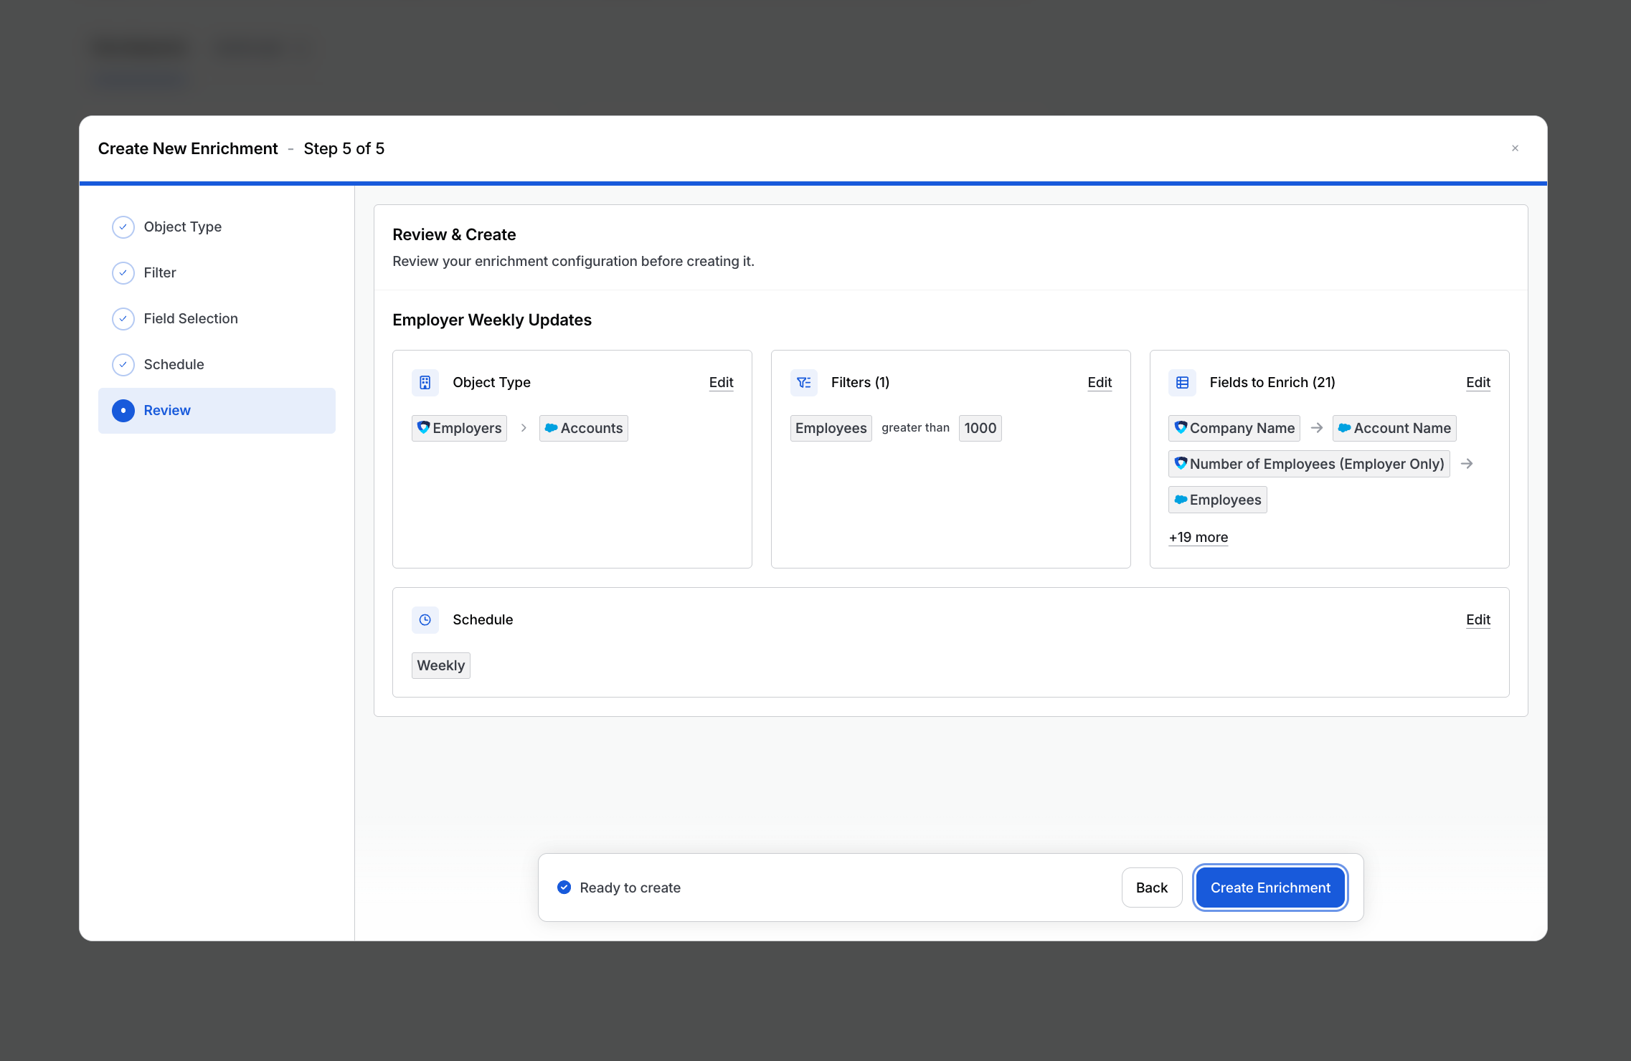Go to the Object Type step
This screenshot has height=1061, width=1631.
click(217, 227)
